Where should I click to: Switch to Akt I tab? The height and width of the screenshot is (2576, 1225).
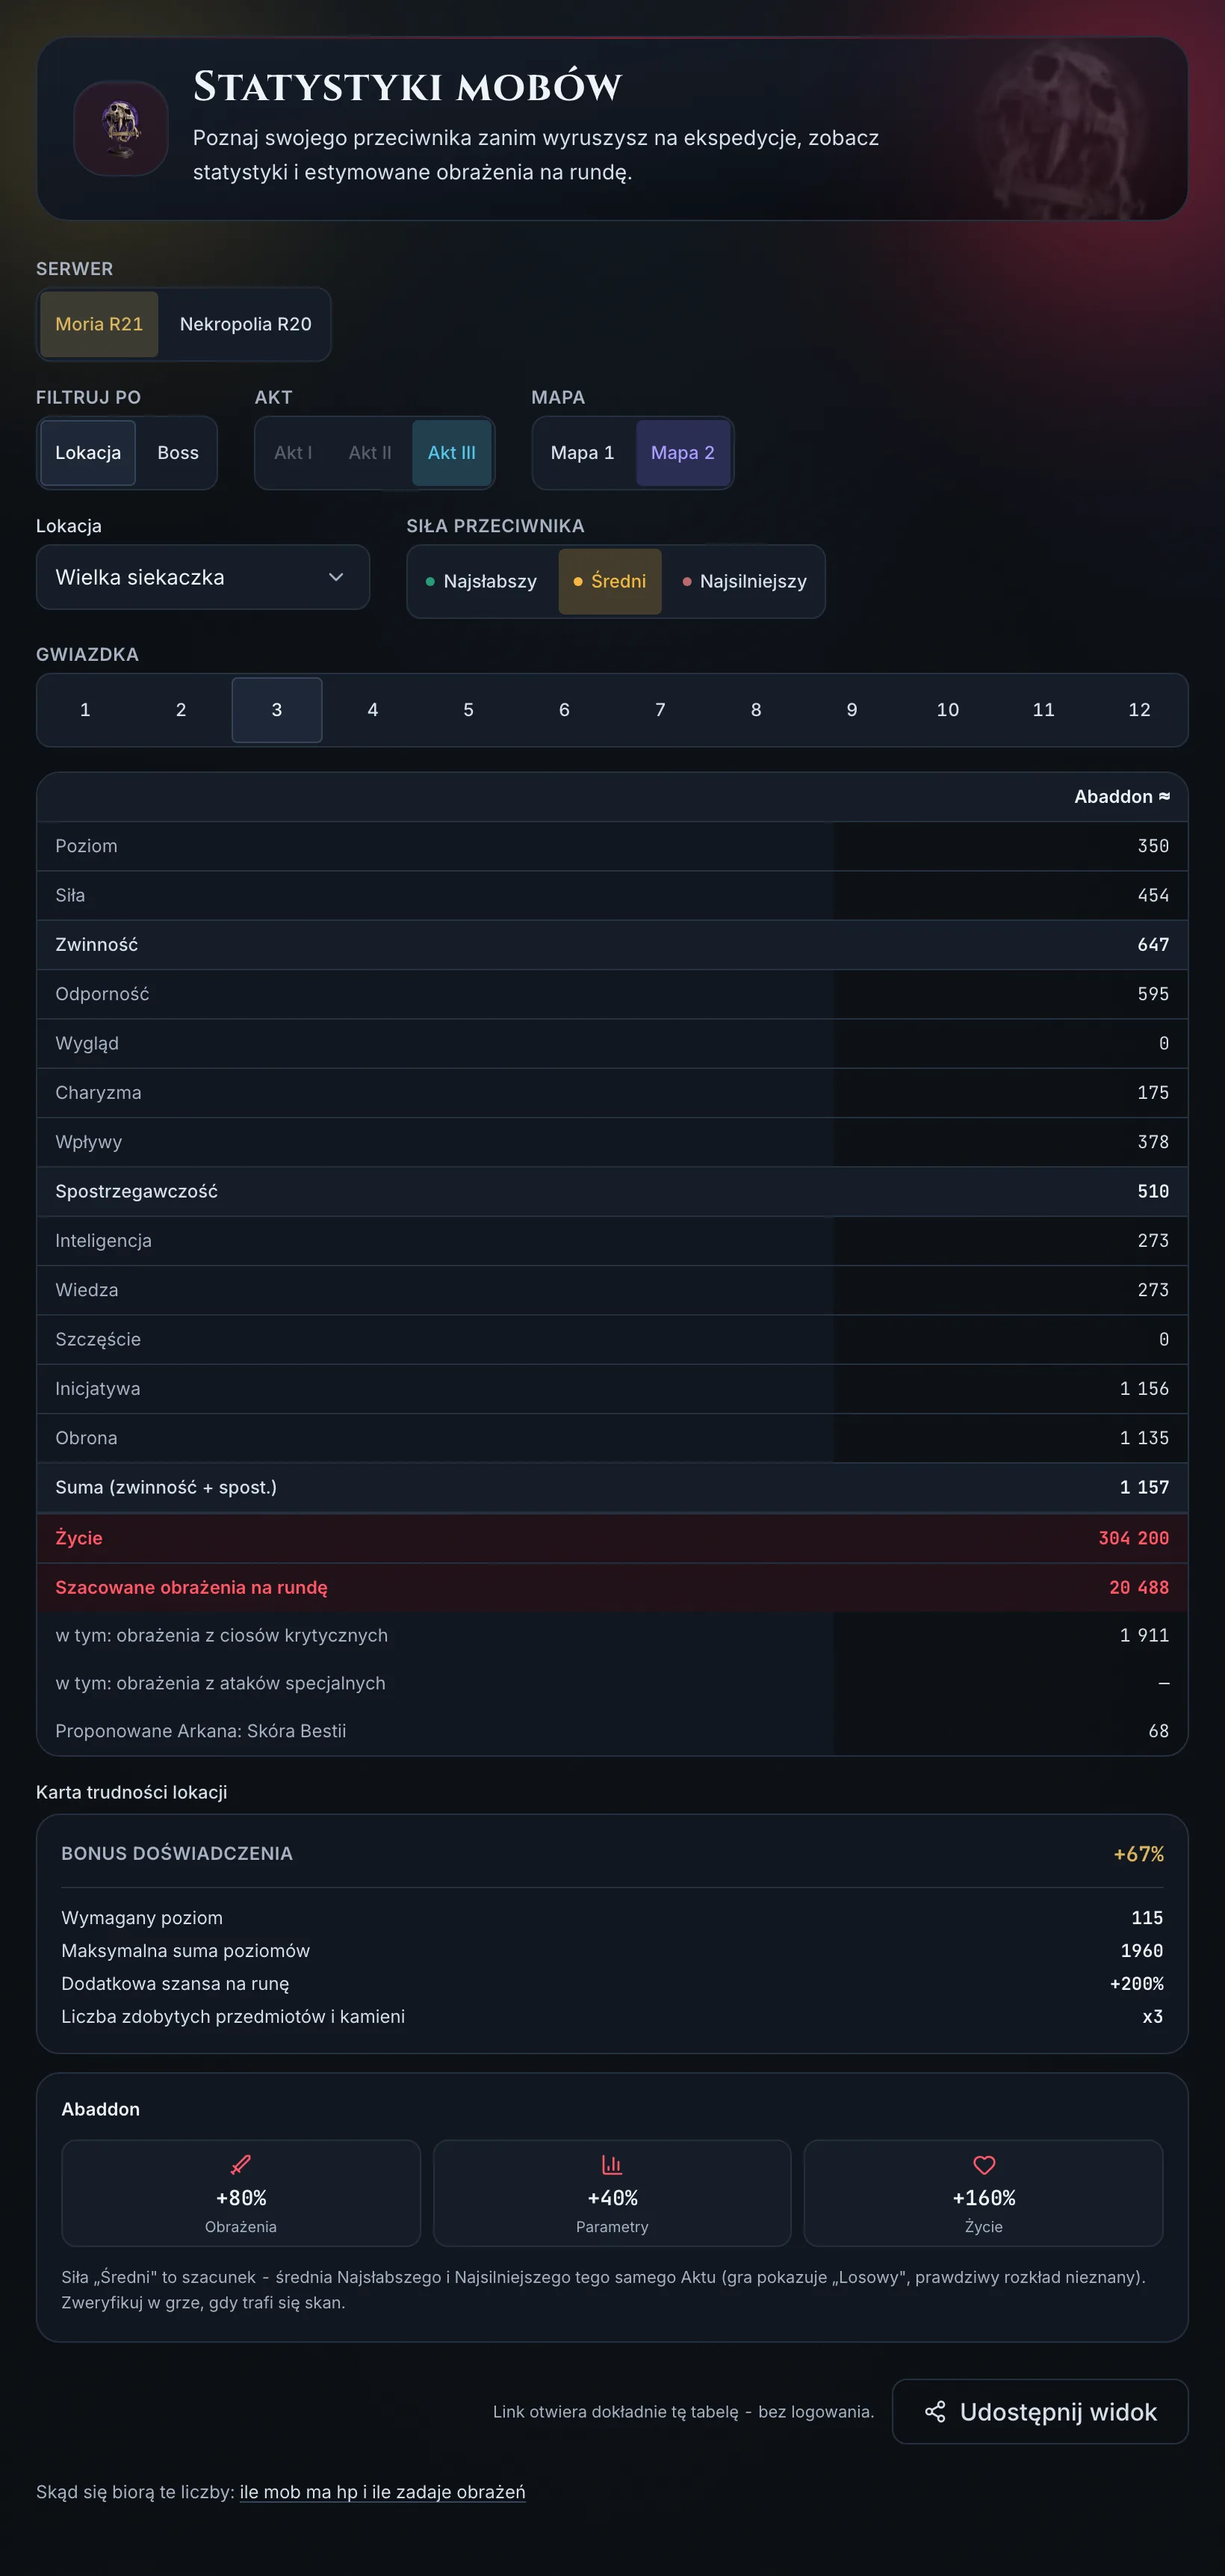click(293, 453)
